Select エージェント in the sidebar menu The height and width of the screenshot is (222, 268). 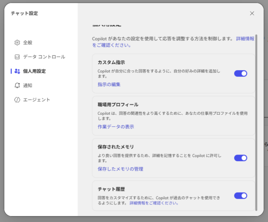point(37,100)
